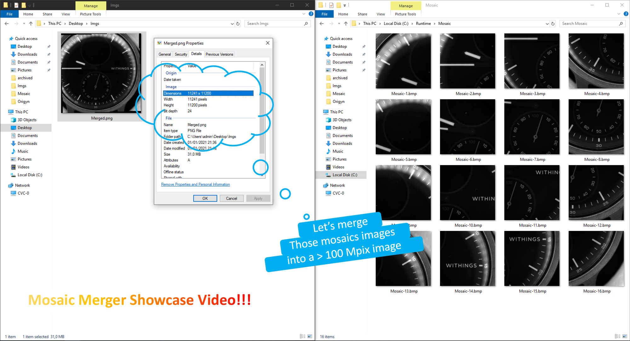Open Downloads quick access in left window
The height and width of the screenshot is (341, 630).
[27, 54]
